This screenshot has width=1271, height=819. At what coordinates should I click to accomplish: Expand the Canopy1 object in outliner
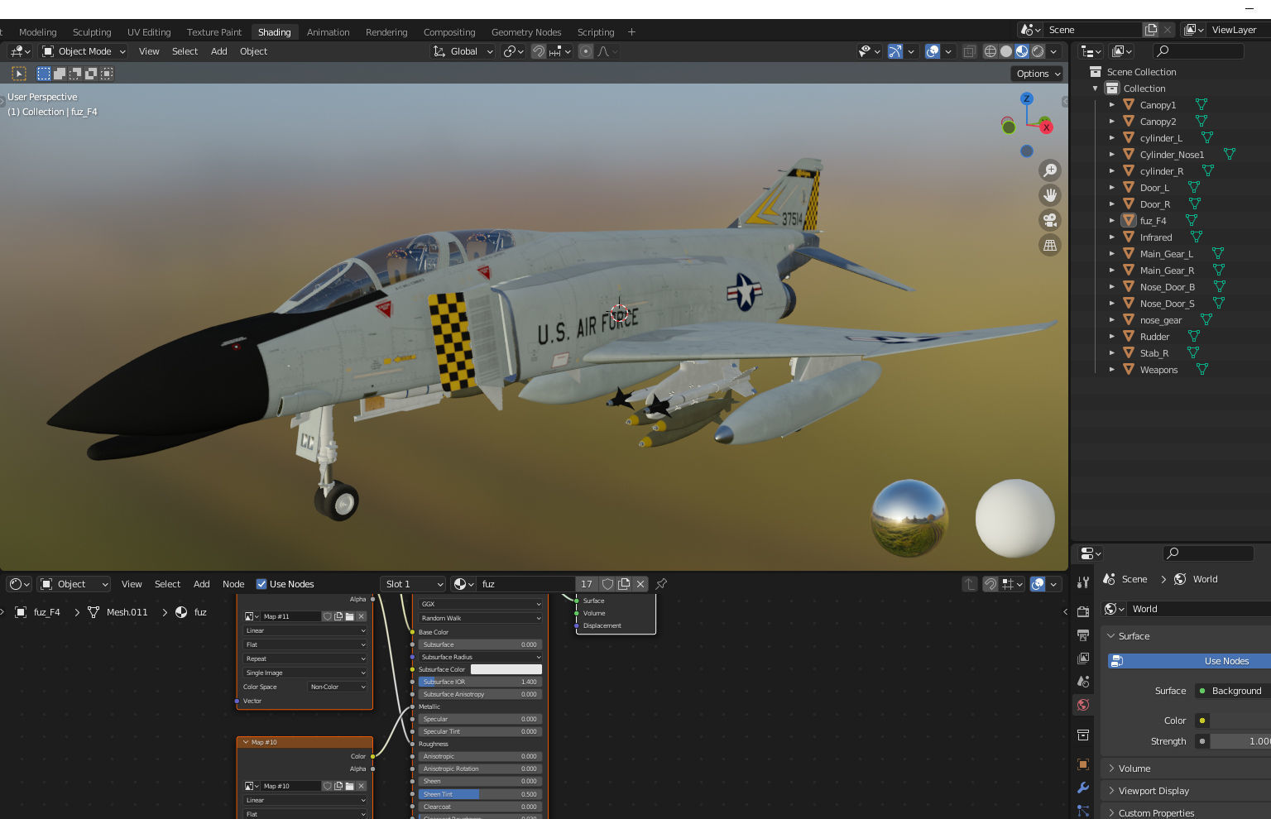tap(1111, 105)
